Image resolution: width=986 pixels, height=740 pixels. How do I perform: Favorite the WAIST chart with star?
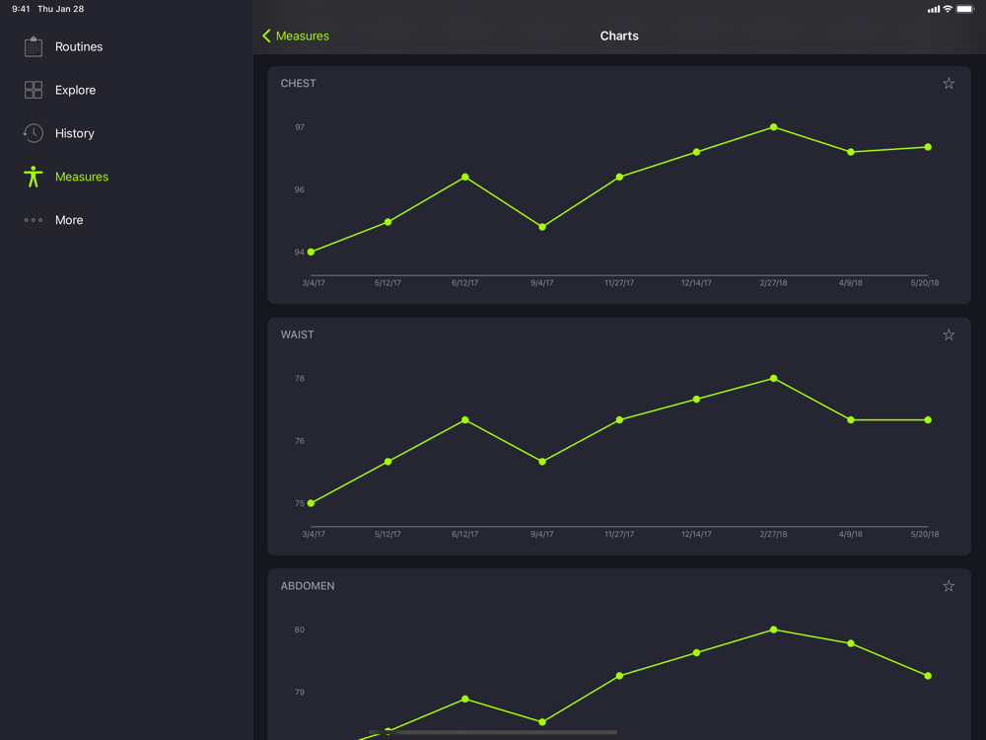pyautogui.click(x=949, y=334)
